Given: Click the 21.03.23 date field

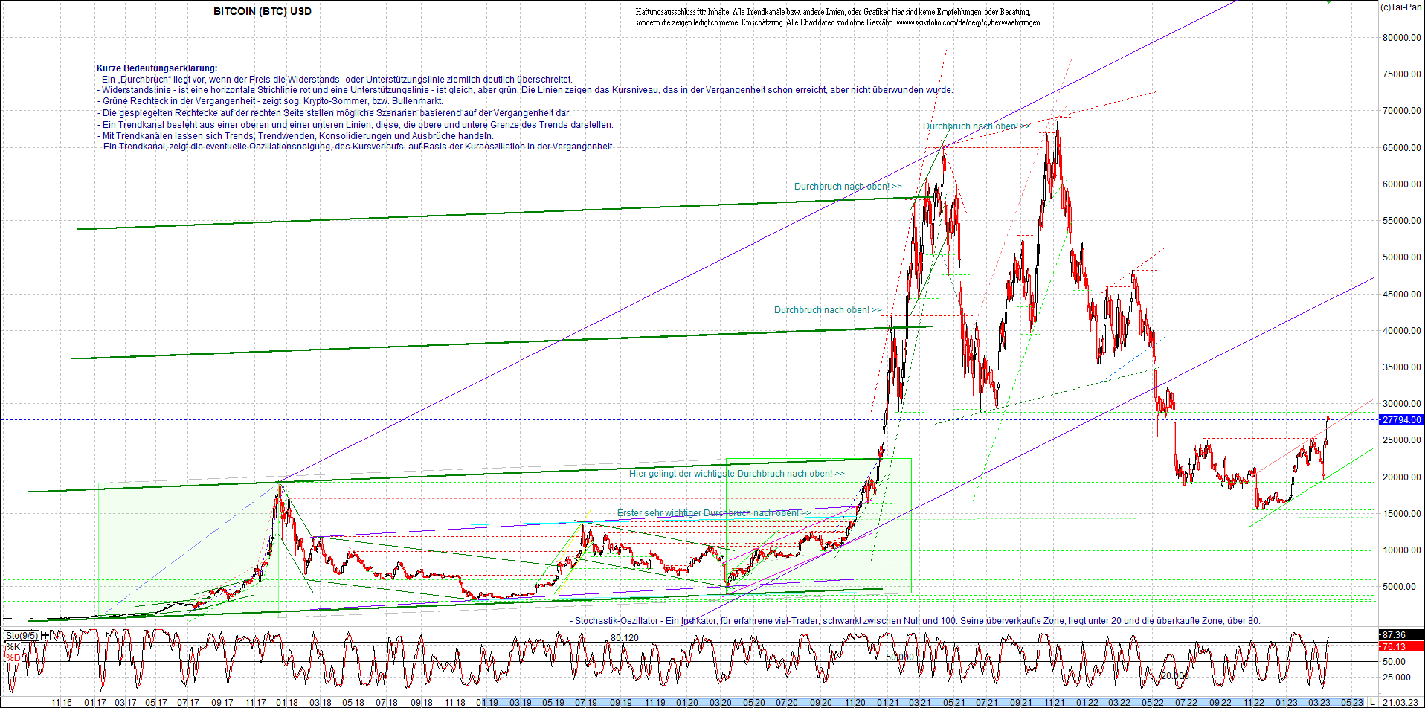Looking at the screenshot, I should pyautogui.click(x=1400, y=702).
